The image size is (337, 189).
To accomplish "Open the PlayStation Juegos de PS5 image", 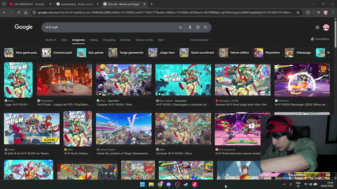I will pyautogui.click(x=64, y=80).
